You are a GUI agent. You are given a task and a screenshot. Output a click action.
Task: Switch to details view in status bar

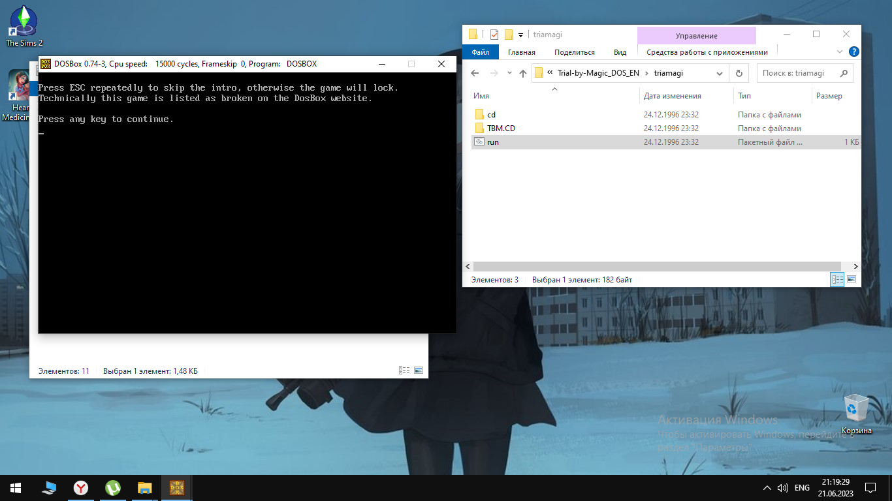[837, 280]
